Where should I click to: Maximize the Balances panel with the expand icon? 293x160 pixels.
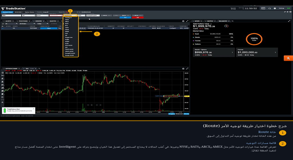pyautogui.click(x=289, y=21)
